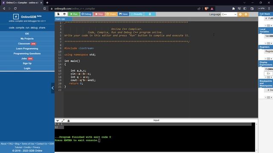Open the browser extensions puzzle icon
This screenshot has height=153, width=273.
(233, 8)
